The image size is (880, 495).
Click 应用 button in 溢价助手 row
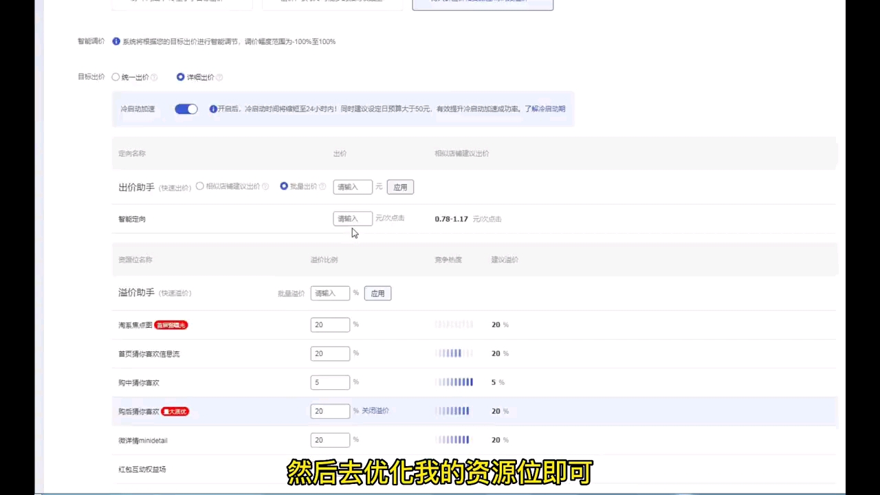(377, 294)
